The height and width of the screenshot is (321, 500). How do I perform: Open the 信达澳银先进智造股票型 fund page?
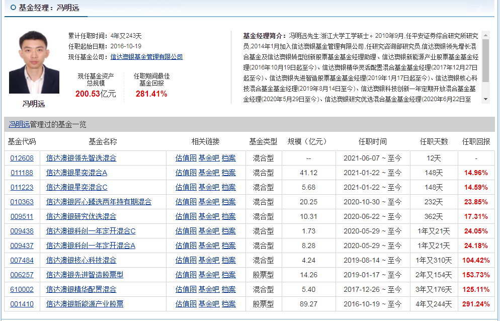coord(85,275)
